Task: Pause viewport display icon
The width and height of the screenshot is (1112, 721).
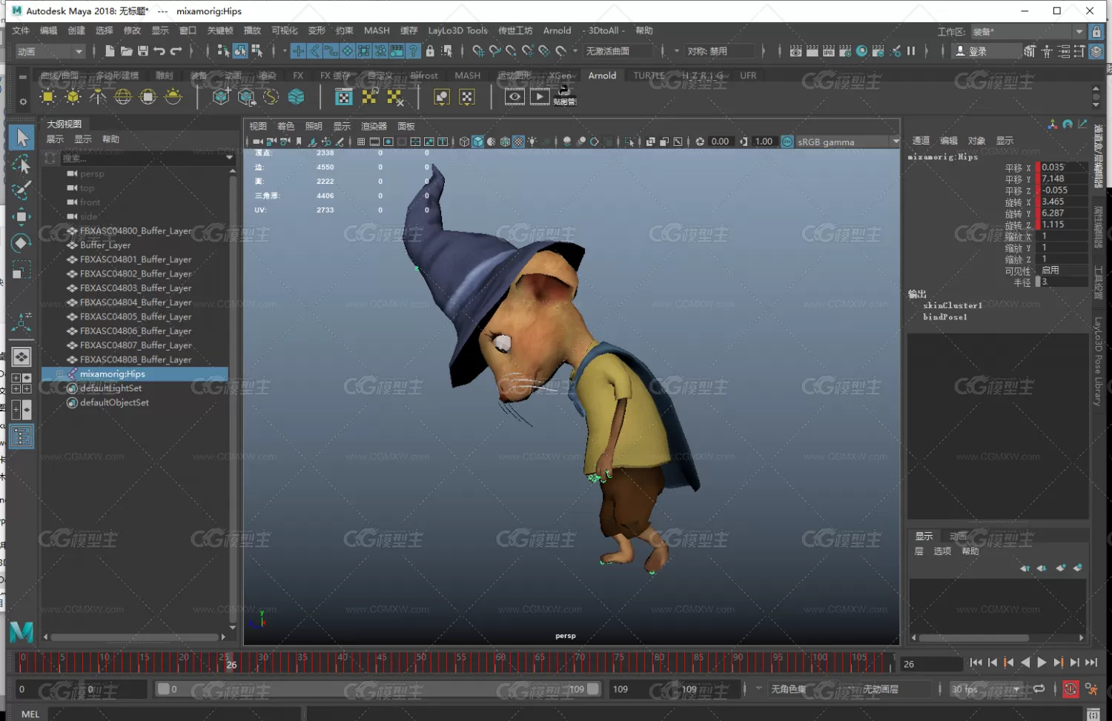Action: click(x=911, y=51)
